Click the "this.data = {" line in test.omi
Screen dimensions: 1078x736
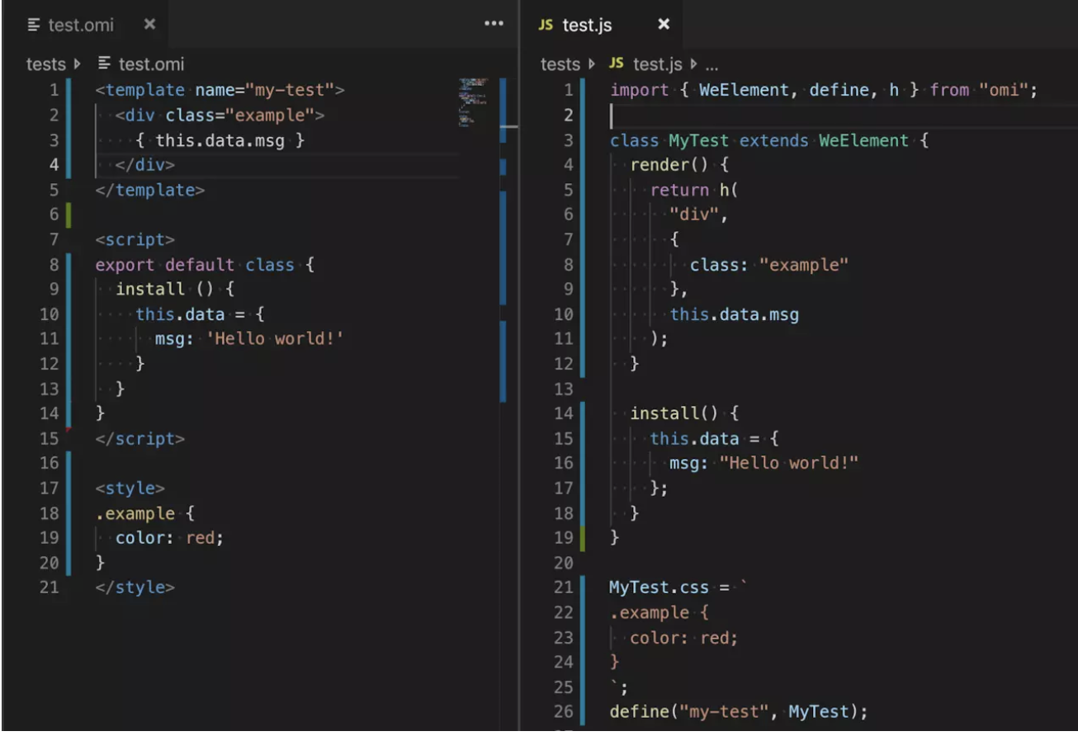coord(200,314)
